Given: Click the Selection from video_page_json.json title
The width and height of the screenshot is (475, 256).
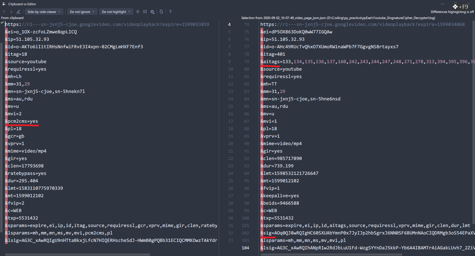Looking at the screenshot, I should [x=338, y=18].
